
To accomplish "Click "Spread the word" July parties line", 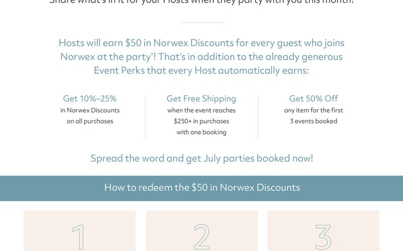I will (x=201, y=158).
